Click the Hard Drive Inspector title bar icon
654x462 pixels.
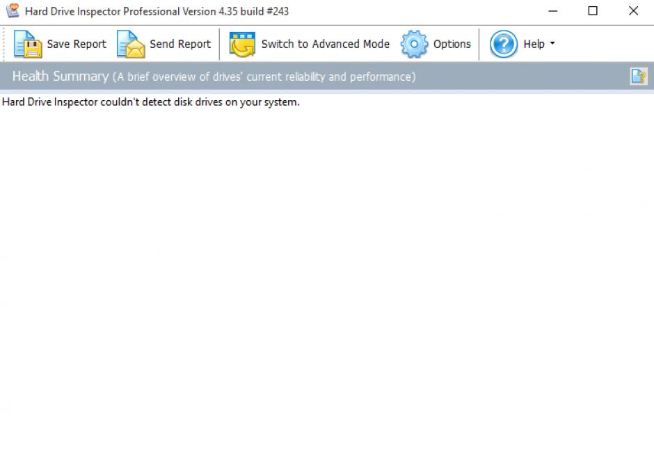(13, 11)
